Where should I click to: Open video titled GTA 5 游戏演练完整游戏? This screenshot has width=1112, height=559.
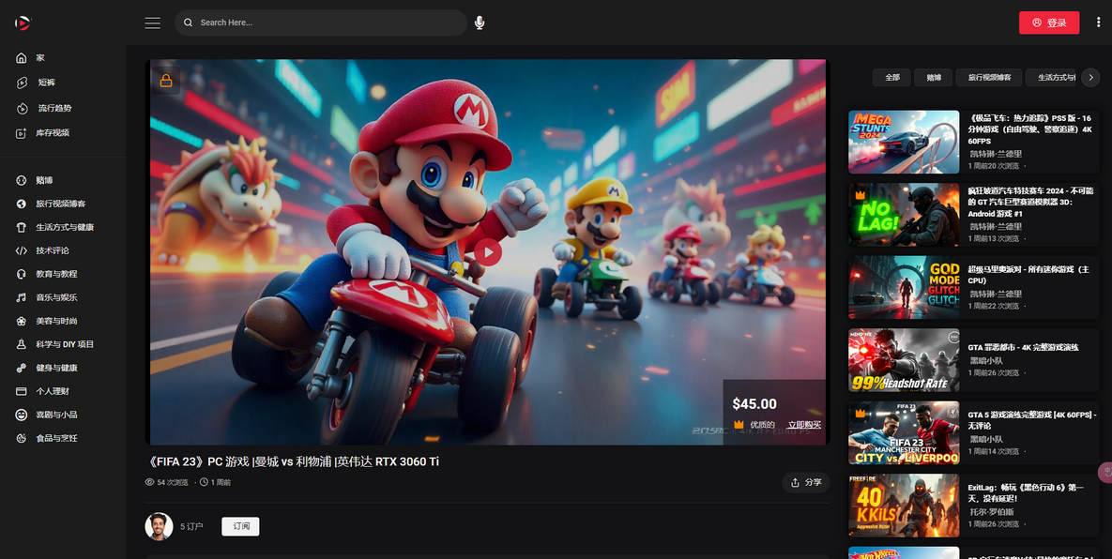(x=1032, y=420)
